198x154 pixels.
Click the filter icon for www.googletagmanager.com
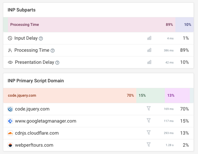pos(148,121)
